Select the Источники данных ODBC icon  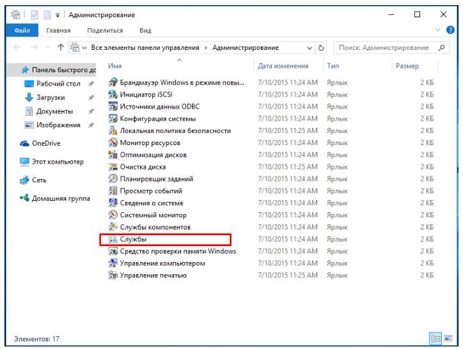click(x=113, y=106)
